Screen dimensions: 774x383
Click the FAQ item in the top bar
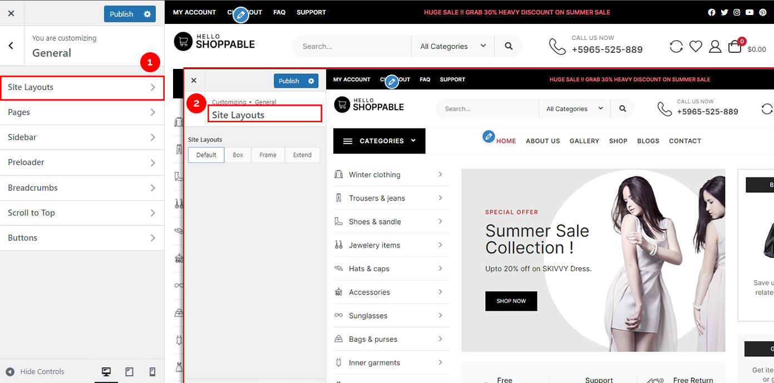(279, 12)
